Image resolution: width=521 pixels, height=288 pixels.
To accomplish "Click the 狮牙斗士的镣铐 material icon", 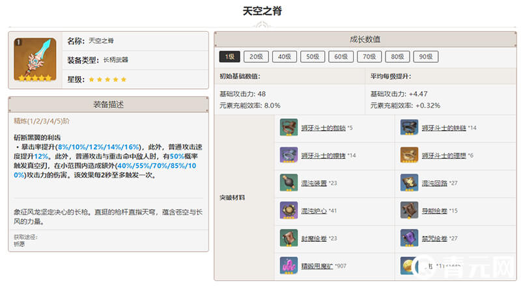I will (289, 155).
